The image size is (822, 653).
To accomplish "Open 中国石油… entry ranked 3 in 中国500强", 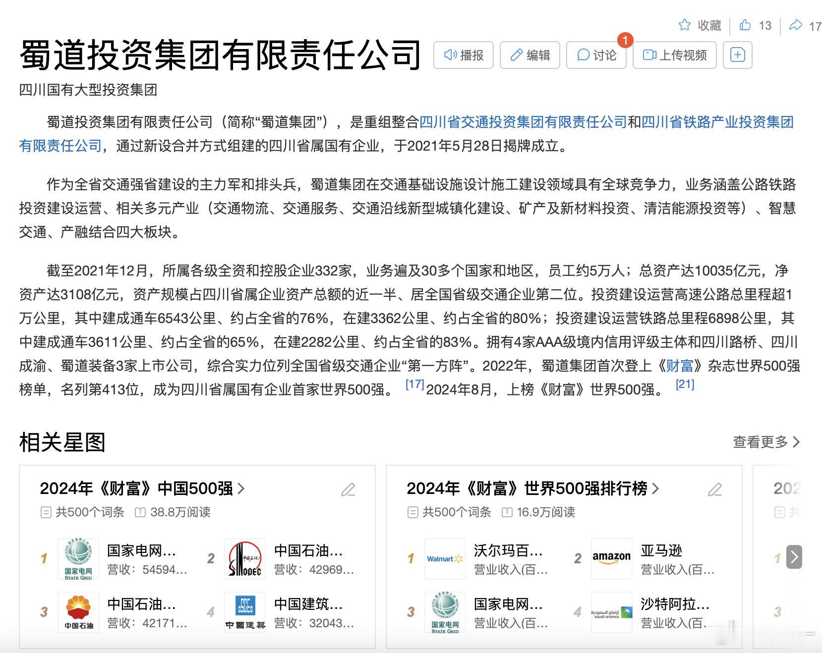I will click(x=142, y=604).
